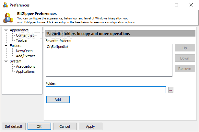199x132 pixels.
Task: Click the large BitZipper cubes logo
Action: pos(8,18)
